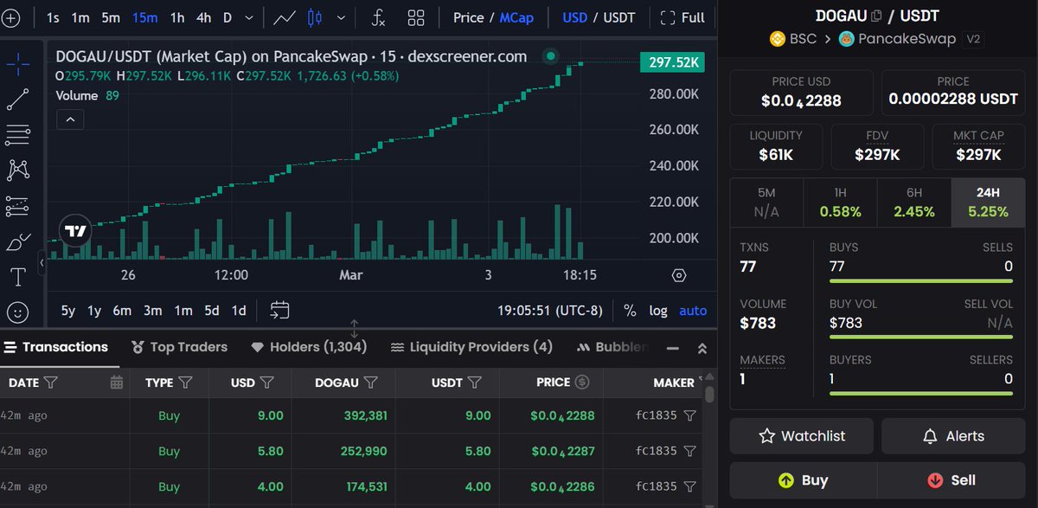
Task: Add a symbol to compare using the plus icon
Action: point(12,17)
